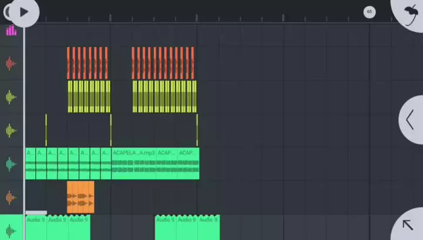This screenshot has height=240, width=423.
Task: Tap the diagonal arrow button in bottom-right corner
Action: click(x=409, y=225)
